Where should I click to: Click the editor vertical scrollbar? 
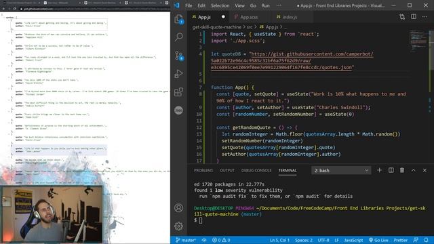(x=431, y=49)
